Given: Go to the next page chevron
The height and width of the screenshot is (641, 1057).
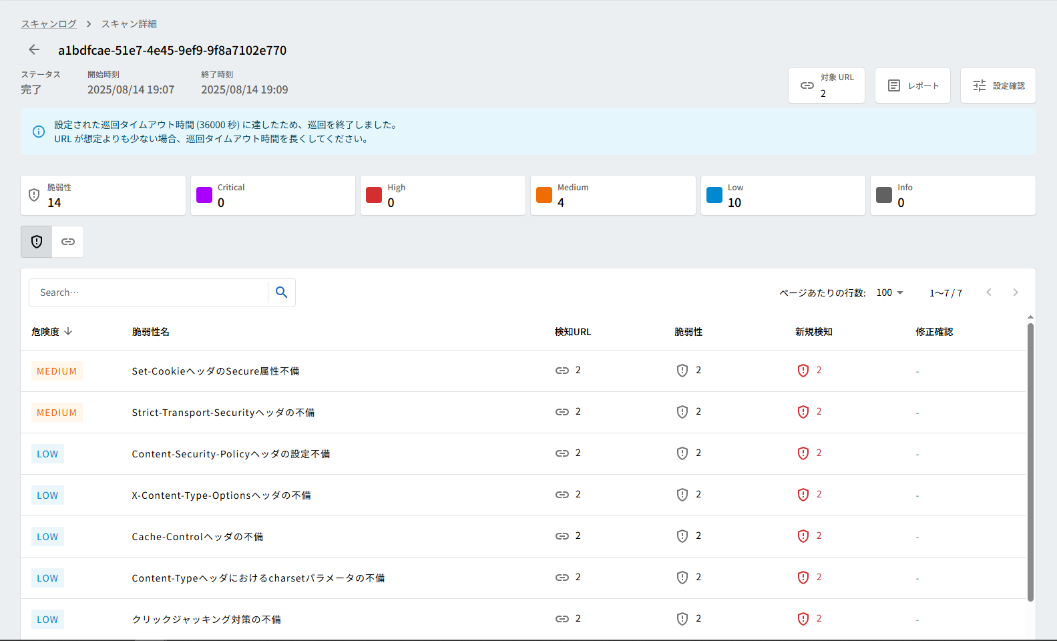Looking at the screenshot, I should (x=1016, y=292).
